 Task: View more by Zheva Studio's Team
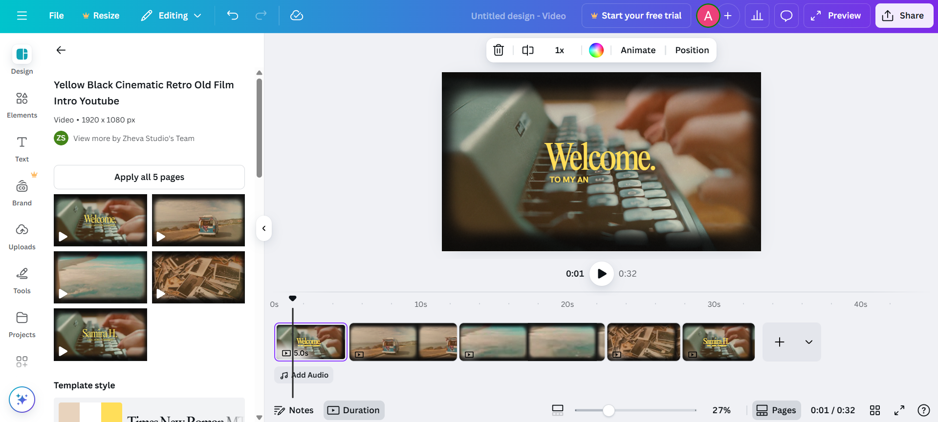(134, 138)
